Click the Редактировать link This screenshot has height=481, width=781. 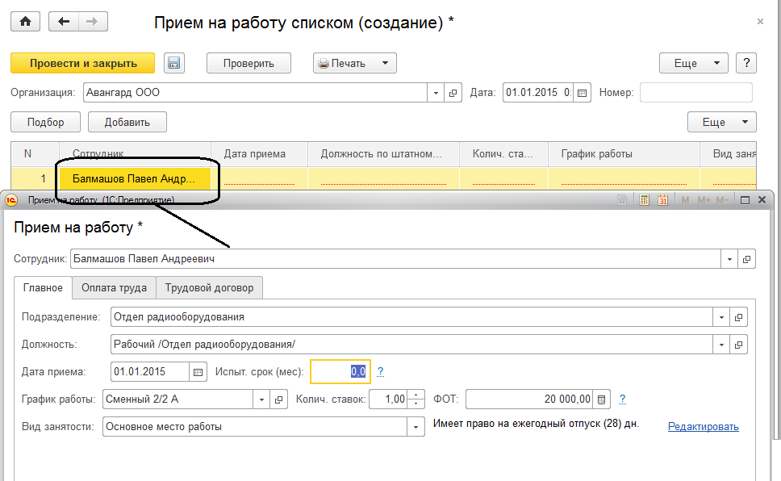[703, 427]
